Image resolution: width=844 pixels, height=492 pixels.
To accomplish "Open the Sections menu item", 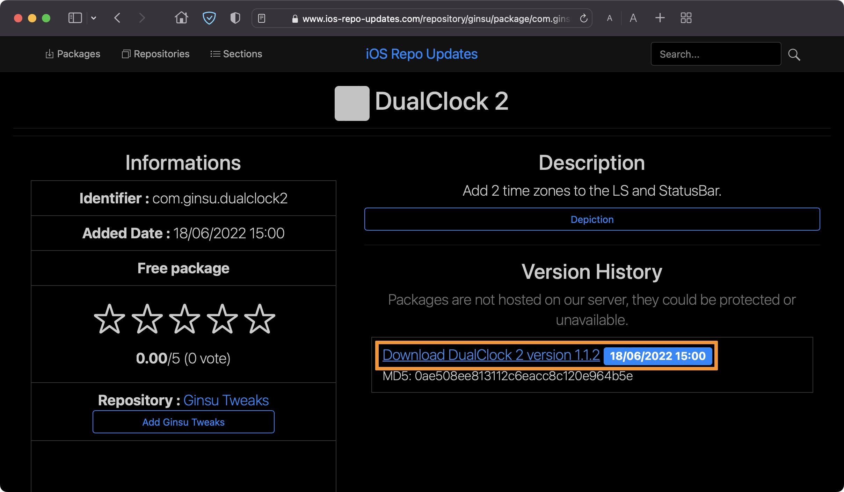I will [x=236, y=54].
